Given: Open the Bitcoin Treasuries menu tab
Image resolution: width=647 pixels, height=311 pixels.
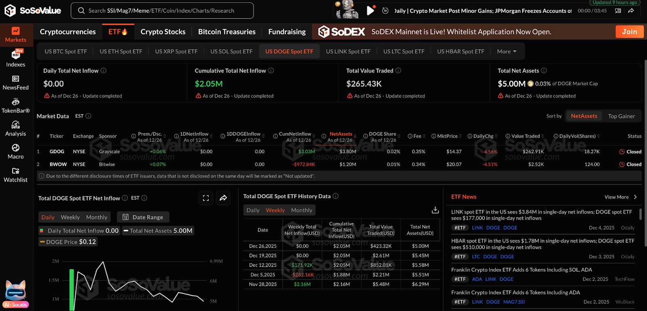Looking at the screenshot, I should pyautogui.click(x=226, y=32).
